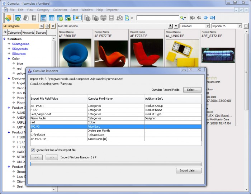Screen dimensions: 251x194
Task: Select the AL_UNIX.TIF yellow furniture thumbnail
Action: (x=182, y=53)
